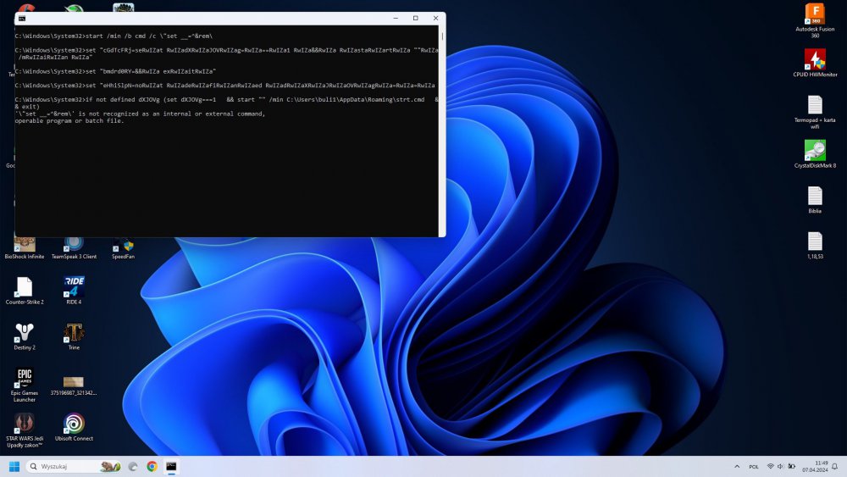
Task: Select the Ubisoft Connect desktop icon
Action: point(74,424)
